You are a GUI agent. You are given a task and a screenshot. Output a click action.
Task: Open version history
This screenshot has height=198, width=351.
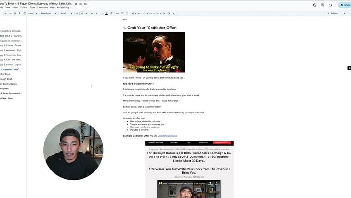tap(315, 5)
